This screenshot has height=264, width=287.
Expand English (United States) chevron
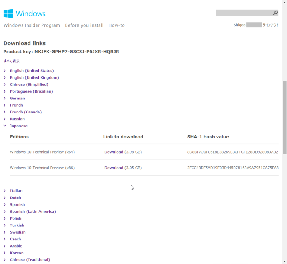(5, 71)
